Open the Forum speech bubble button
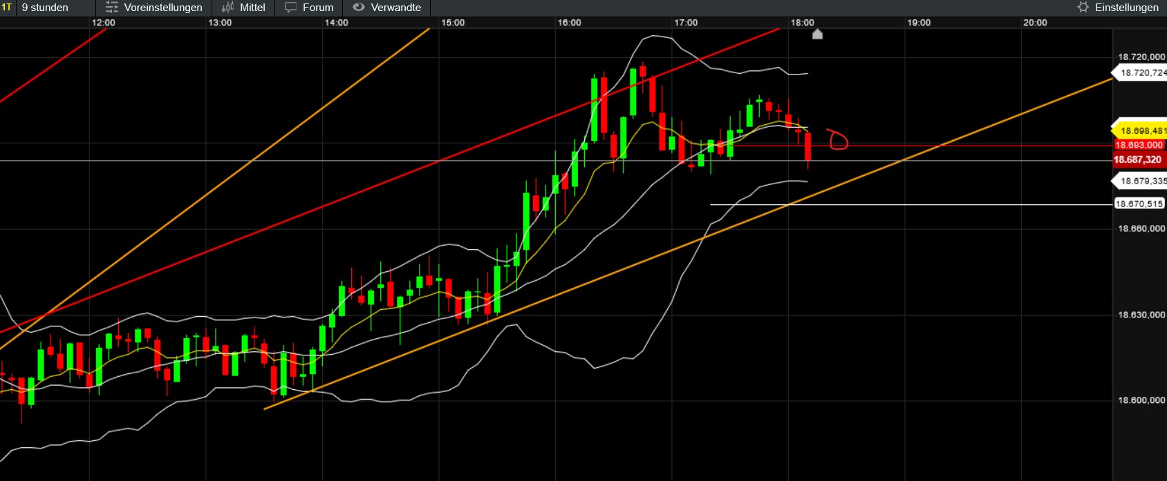 tap(309, 8)
